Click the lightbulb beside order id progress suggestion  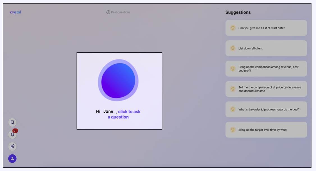233,109
